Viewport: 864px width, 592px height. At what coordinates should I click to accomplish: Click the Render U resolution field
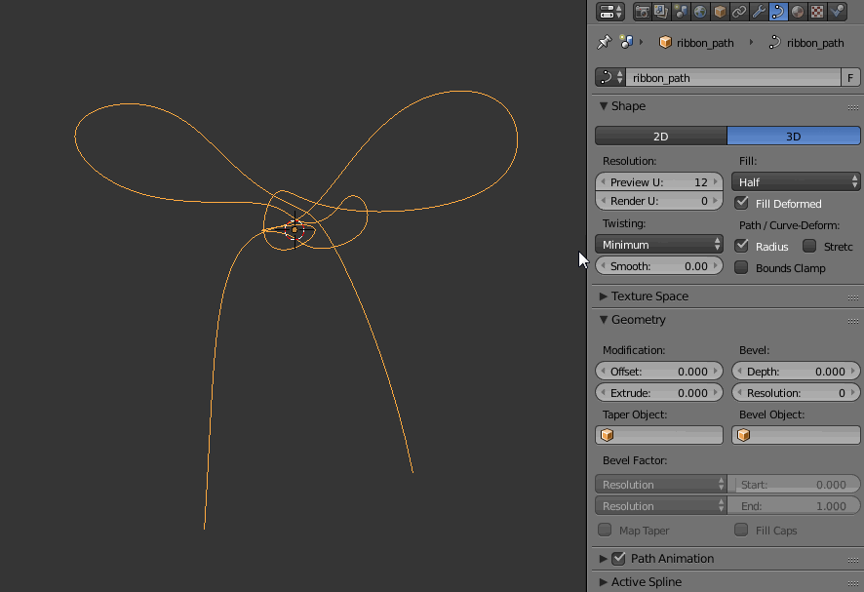pyautogui.click(x=659, y=201)
